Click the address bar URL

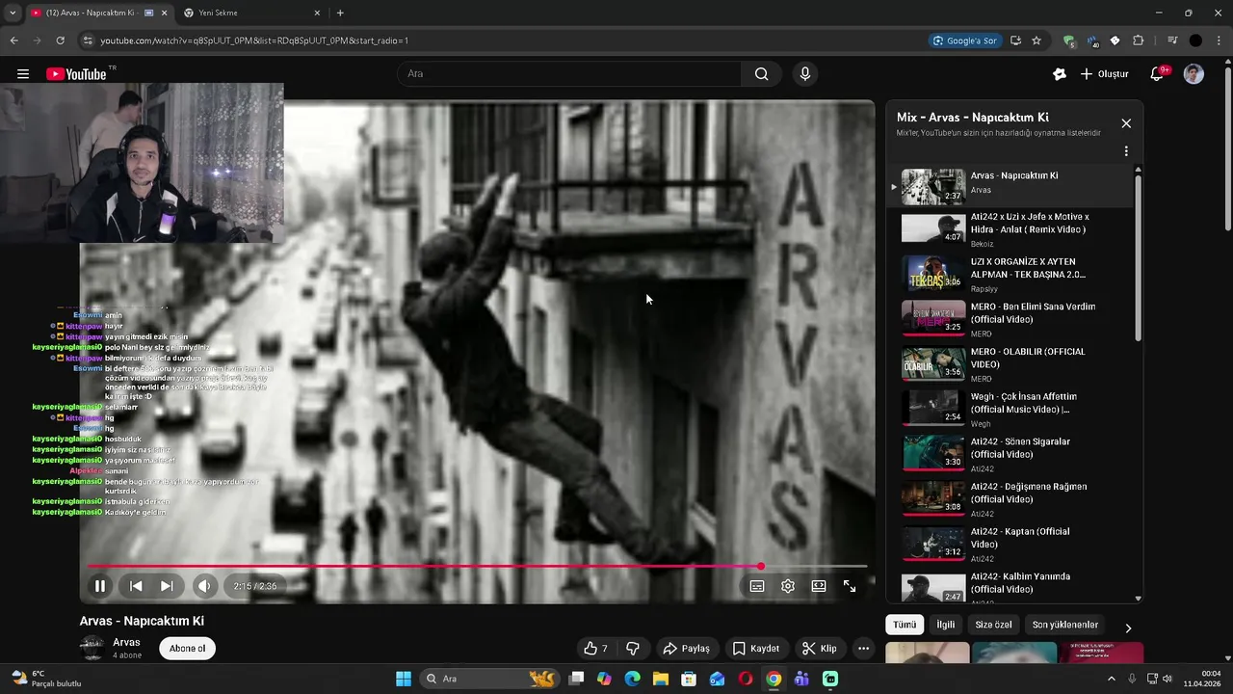click(254, 40)
